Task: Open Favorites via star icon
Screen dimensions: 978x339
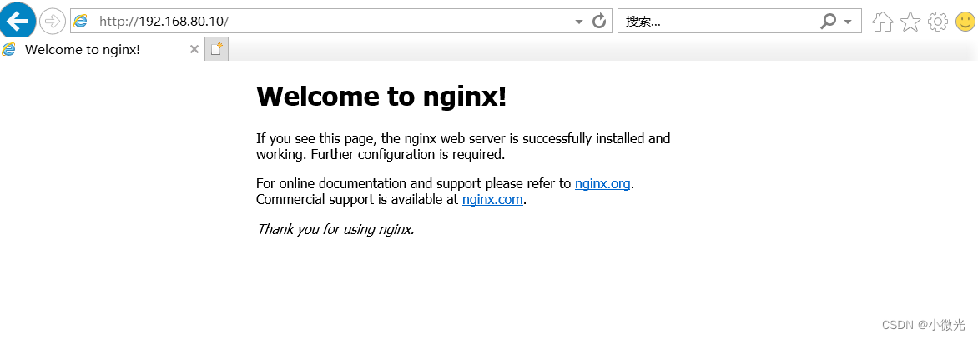Action: pyautogui.click(x=910, y=22)
